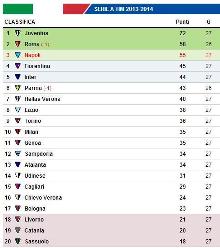Screen dimensions: 220x248
Task: Click the CLASSIFICA heading
Action: click(x=20, y=22)
